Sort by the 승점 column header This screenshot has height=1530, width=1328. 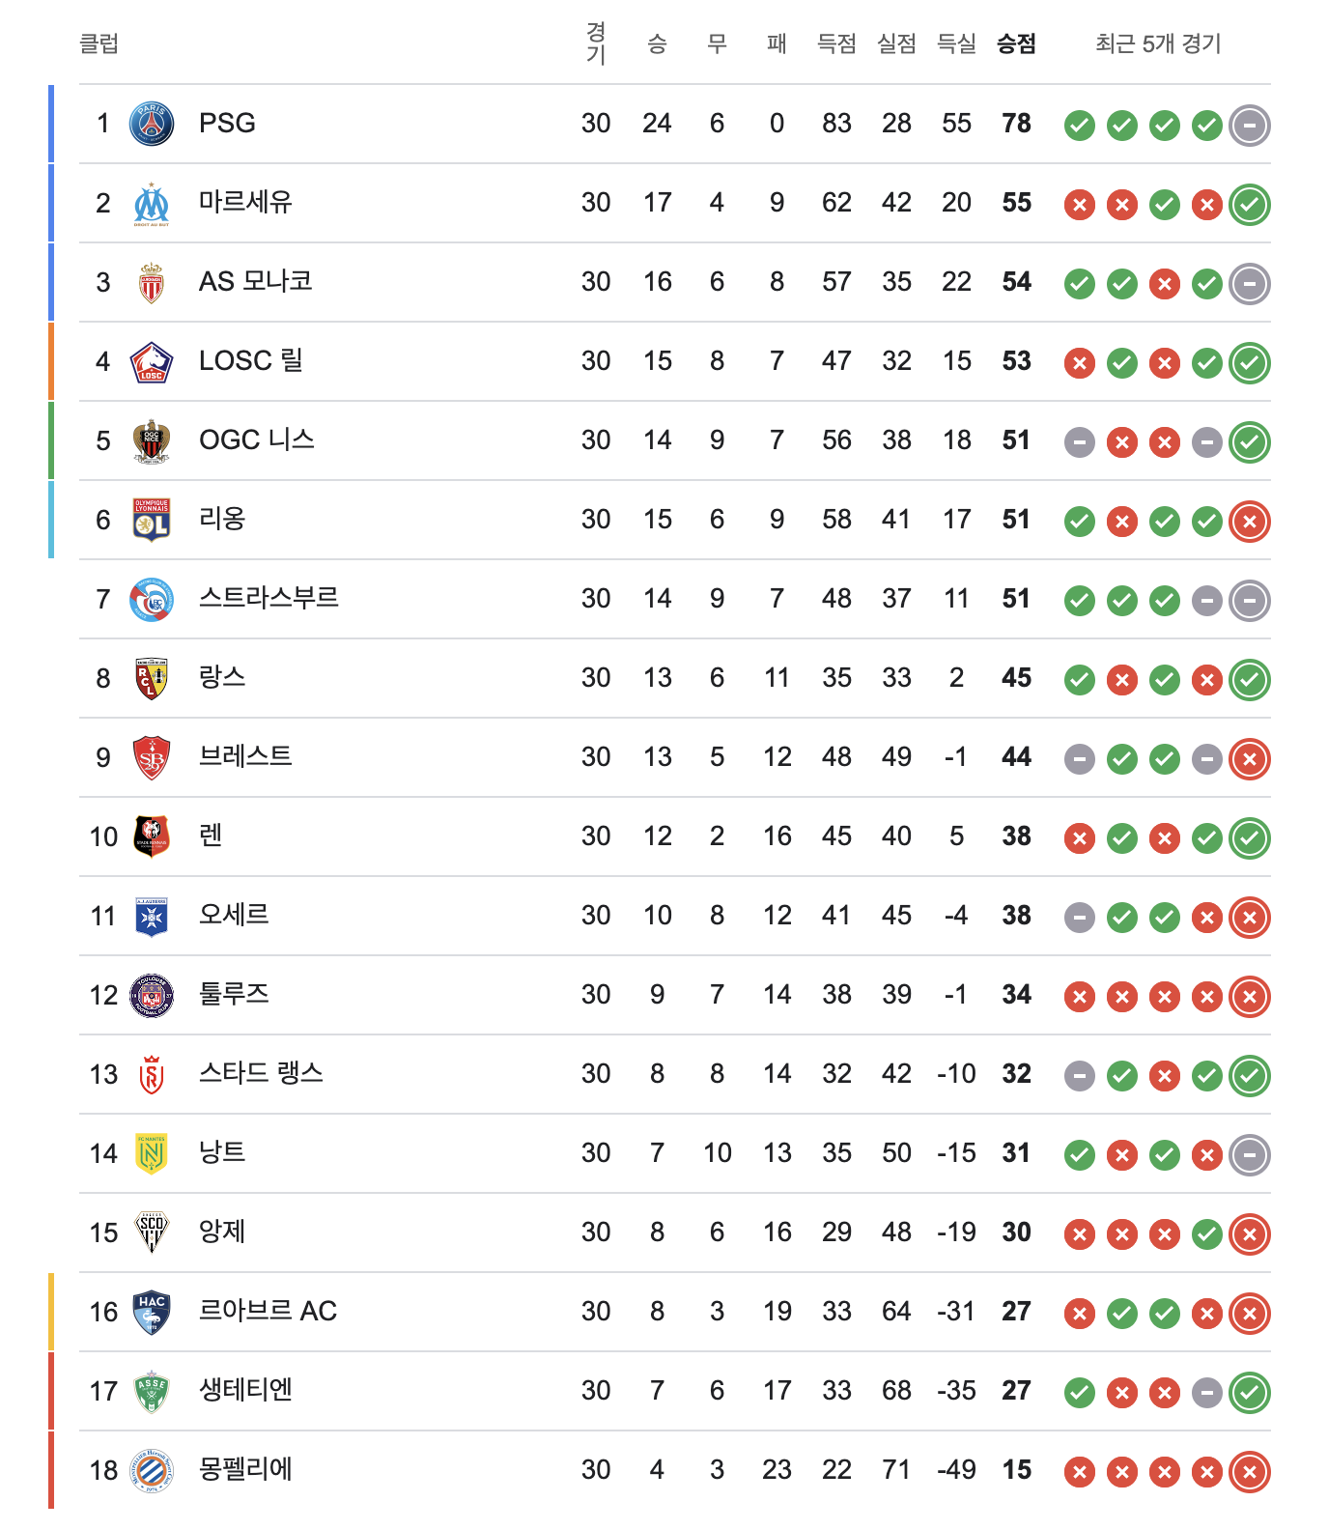point(1016,43)
